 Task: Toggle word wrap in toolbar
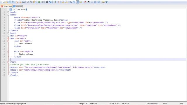[71, 2]
